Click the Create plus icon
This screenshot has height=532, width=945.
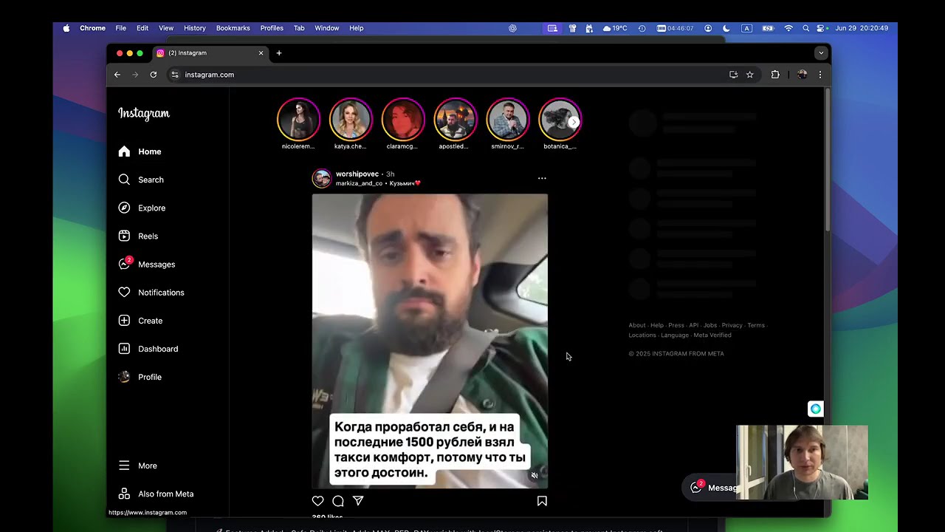(x=124, y=320)
